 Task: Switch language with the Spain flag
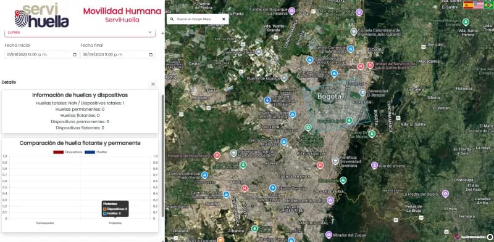(468, 5)
